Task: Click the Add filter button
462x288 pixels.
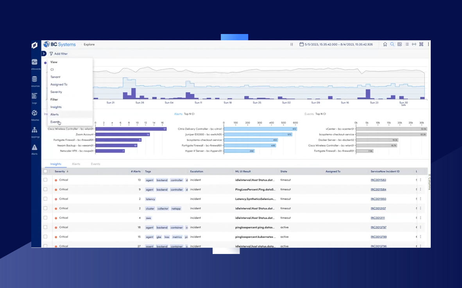Action: click(59, 54)
